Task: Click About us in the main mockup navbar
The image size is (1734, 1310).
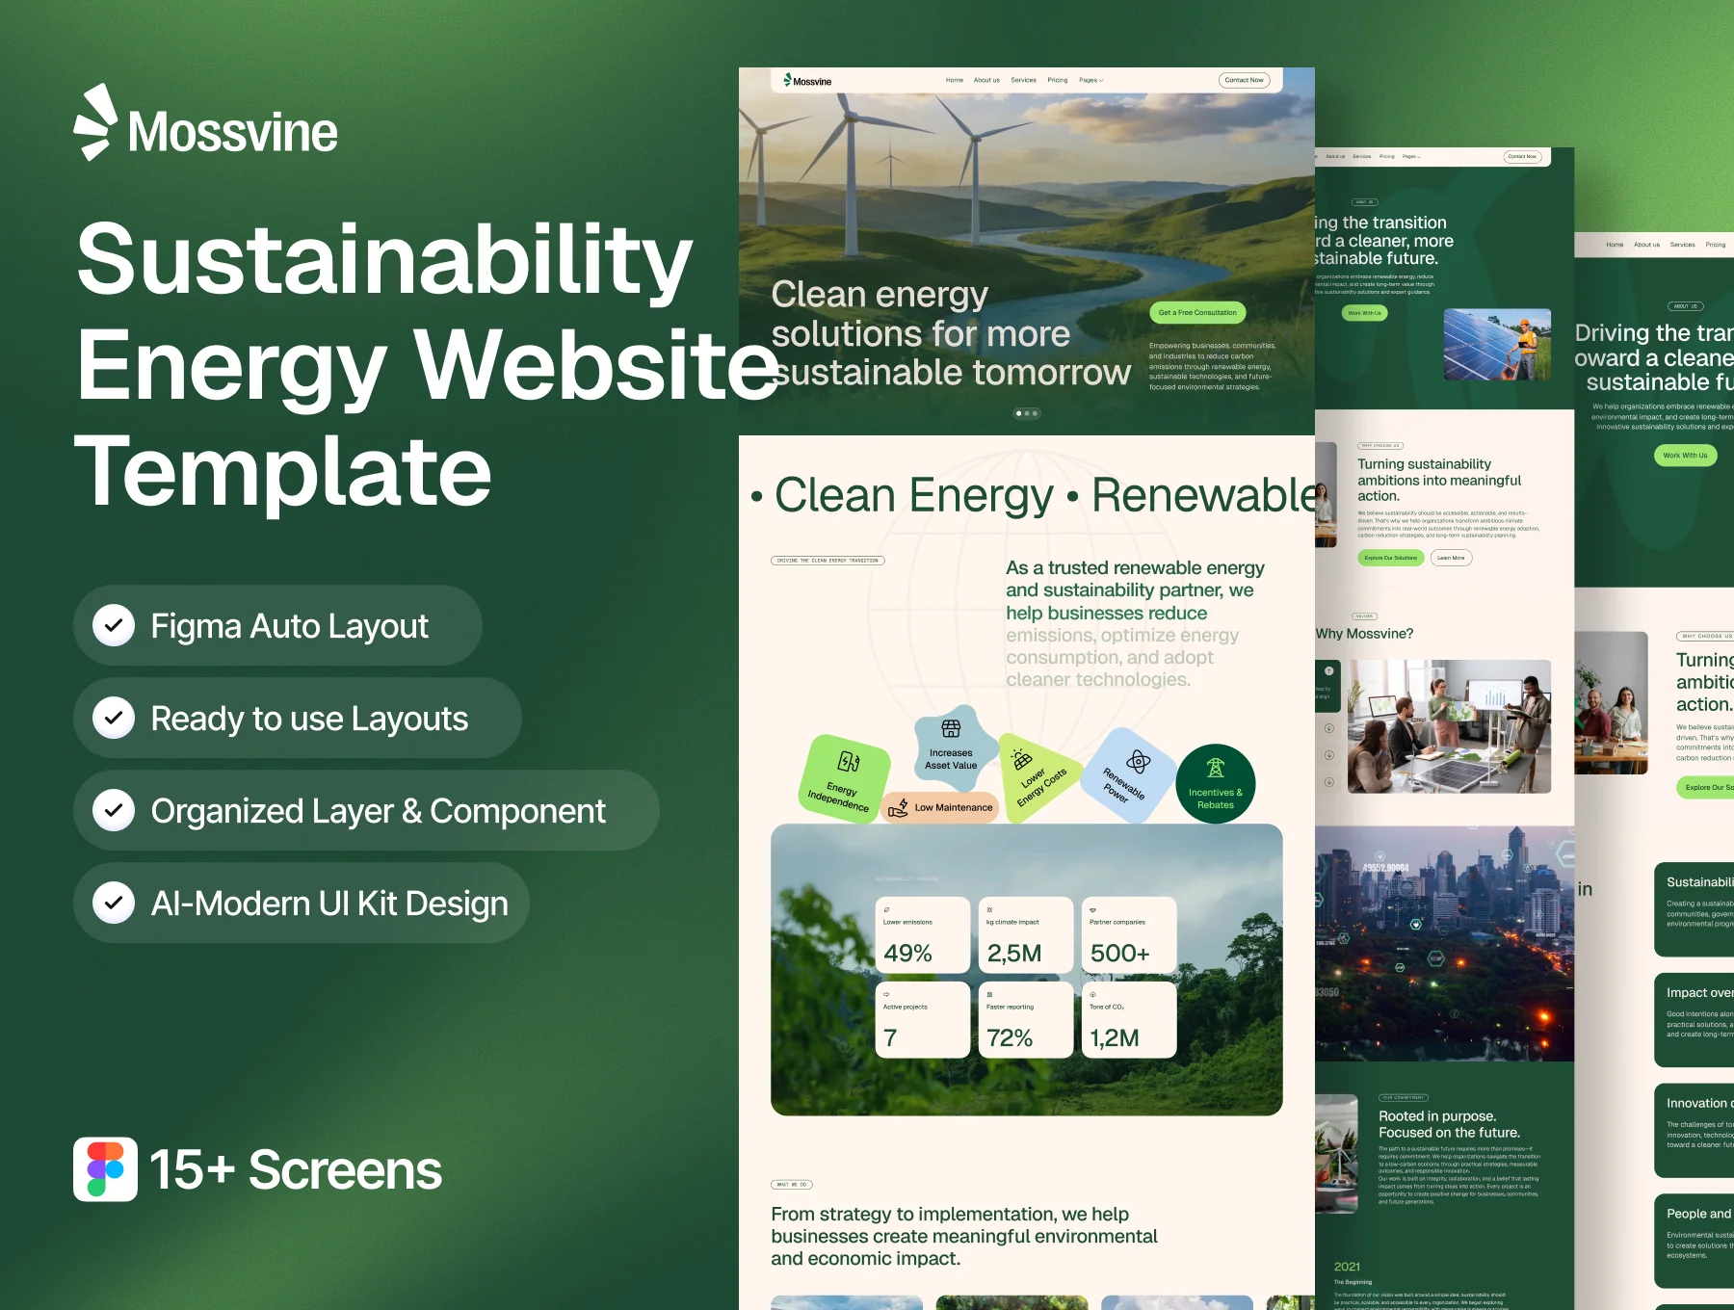Action: (x=986, y=80)
